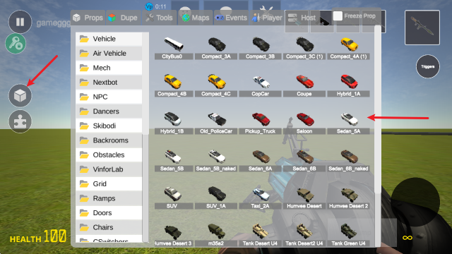Open the Chairs category folder
This screenshot has height=254, width=452.
point(109,227)
